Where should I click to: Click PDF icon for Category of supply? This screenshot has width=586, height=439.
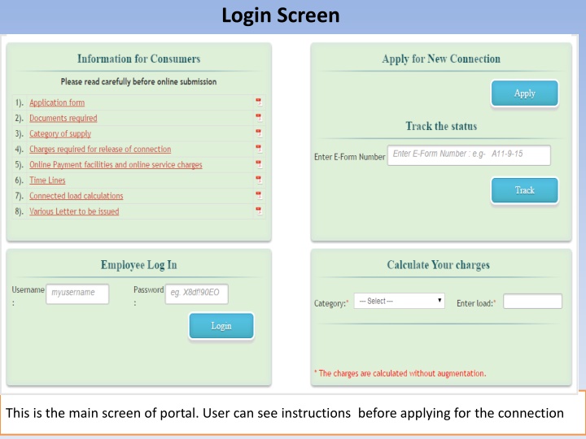pyautogui.click(x=259, y=133)
